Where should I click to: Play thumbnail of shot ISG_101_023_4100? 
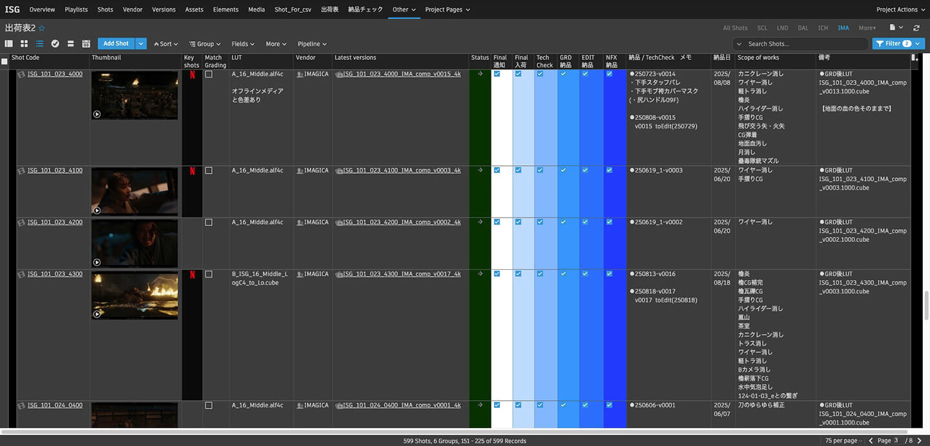97,210
